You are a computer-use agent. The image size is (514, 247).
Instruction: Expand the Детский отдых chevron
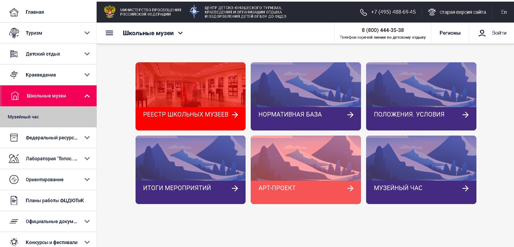(x=87, y=54)
